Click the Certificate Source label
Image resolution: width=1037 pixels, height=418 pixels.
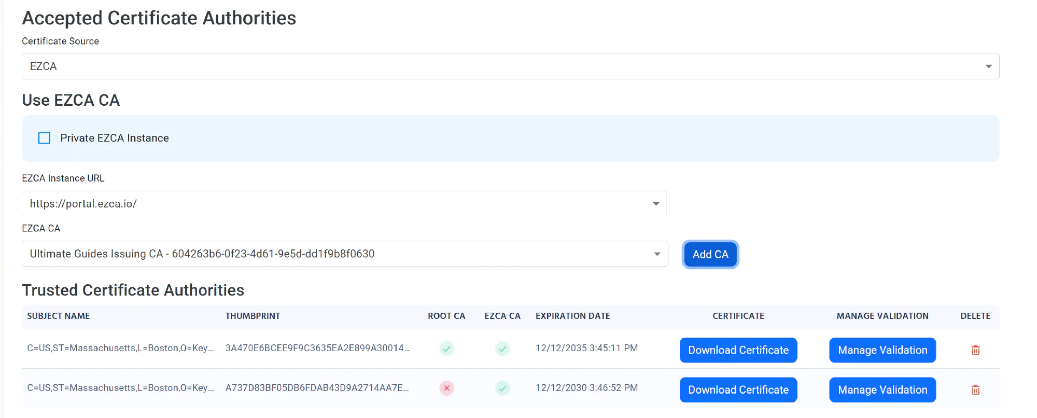[x=60, y=41]
